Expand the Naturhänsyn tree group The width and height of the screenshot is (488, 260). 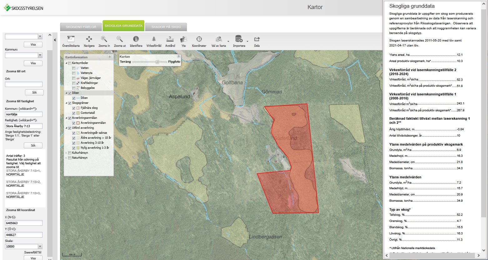point(66,158)
